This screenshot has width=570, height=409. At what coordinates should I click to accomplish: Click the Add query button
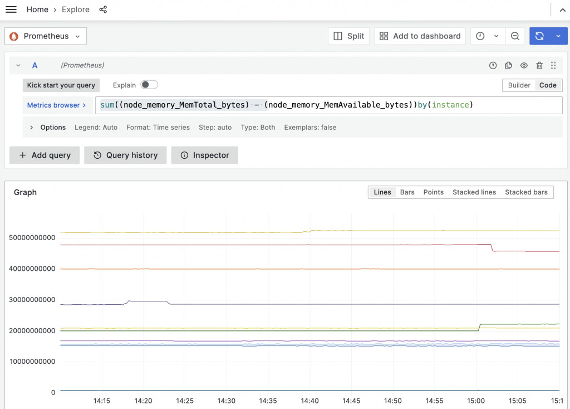(x=45, y=155)
